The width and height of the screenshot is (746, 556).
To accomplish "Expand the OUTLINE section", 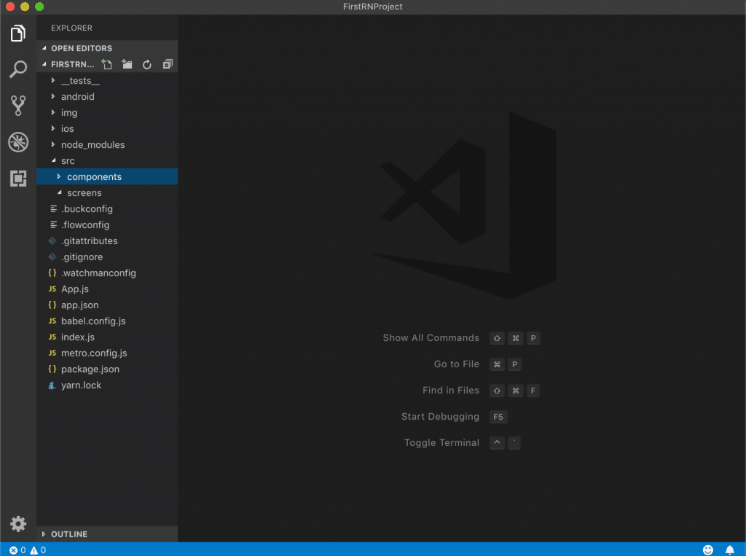I will [x=68, y=534].
